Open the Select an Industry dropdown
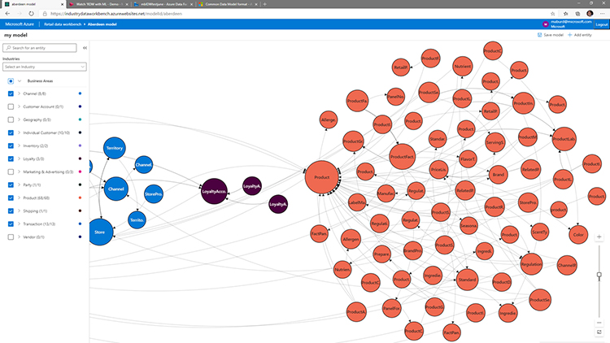Viewport: 610px width, 343px height. coord(45,67)
